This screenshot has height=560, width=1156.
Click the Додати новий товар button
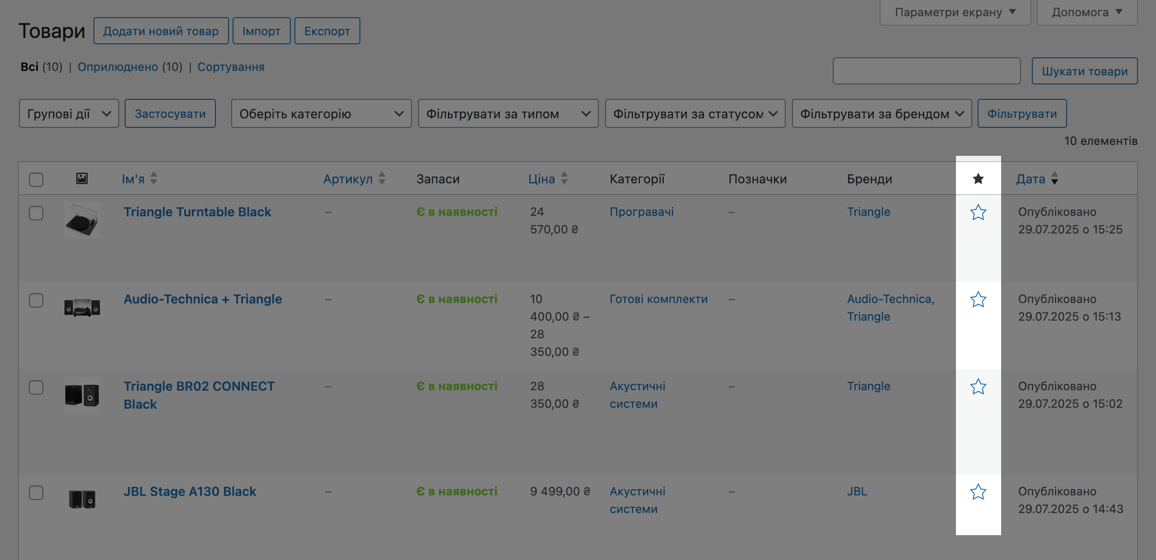[x=161, y=31]
